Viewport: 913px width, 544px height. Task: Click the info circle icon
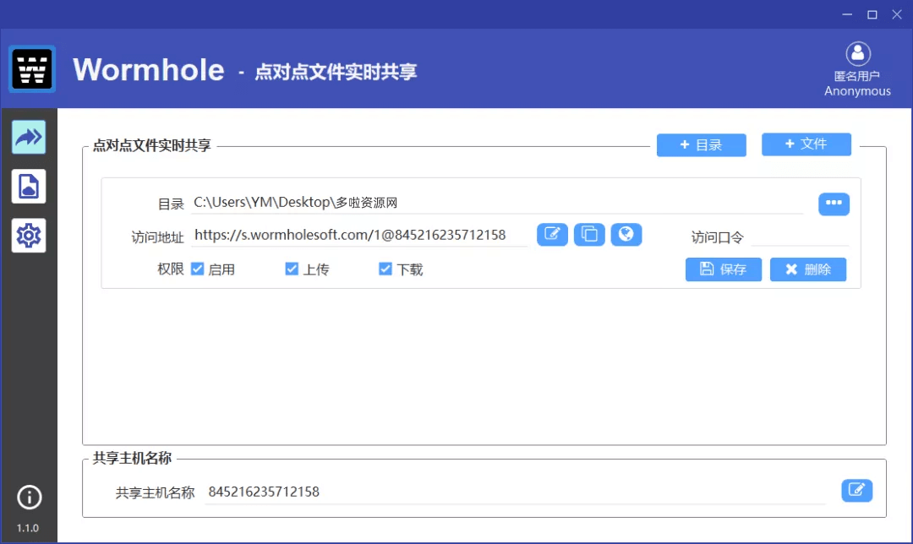pos(29,498)
